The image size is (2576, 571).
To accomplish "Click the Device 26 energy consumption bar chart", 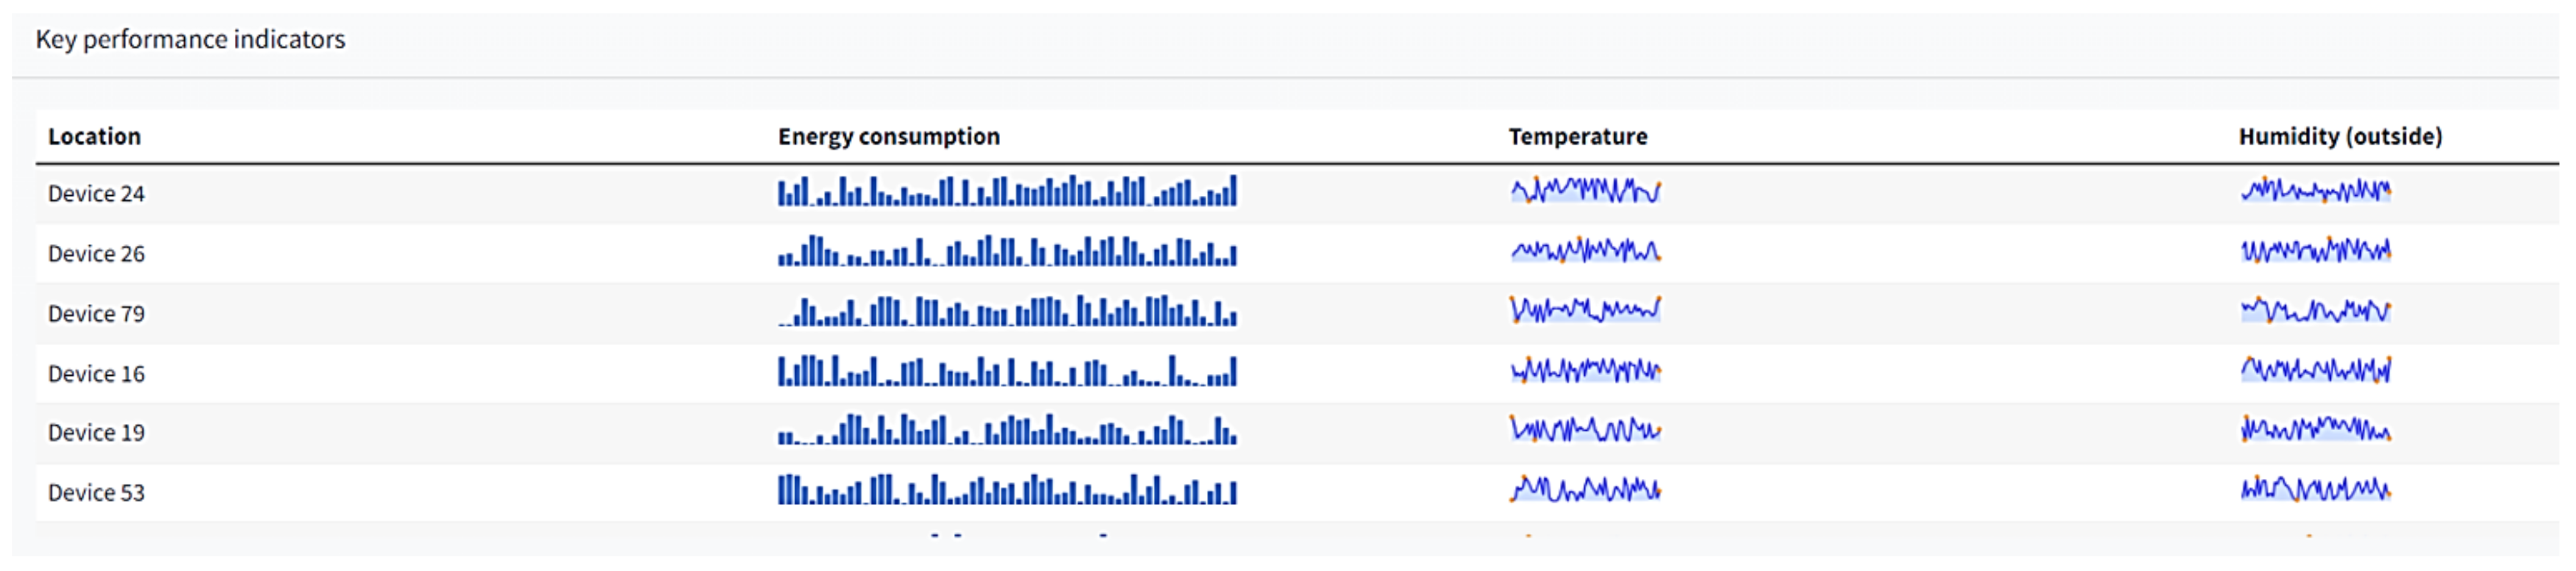I will coord(1007,251).
